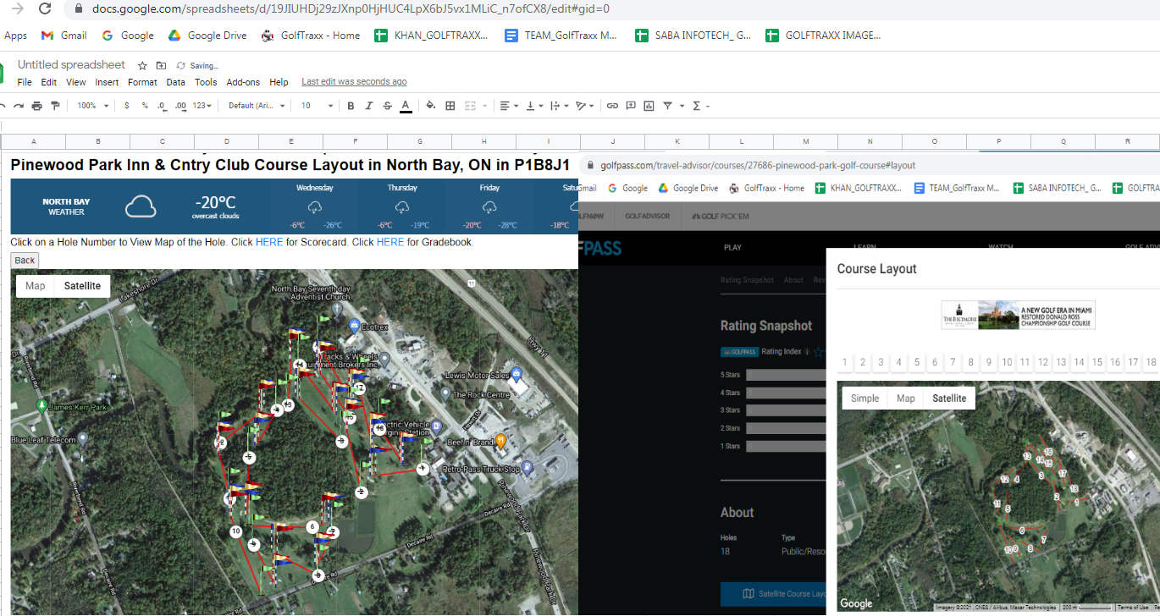
Task: Open the font size 10 dropdown
Action: click(317, 106)
